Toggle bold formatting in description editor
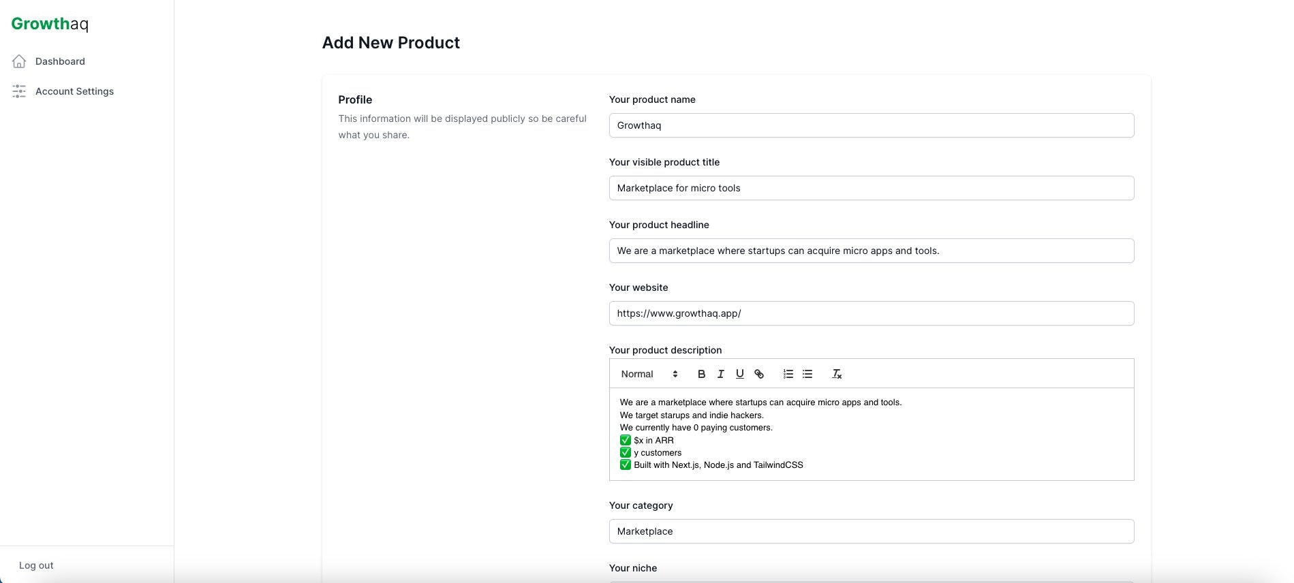This screenshot has height=583, width=1294. 701,374
